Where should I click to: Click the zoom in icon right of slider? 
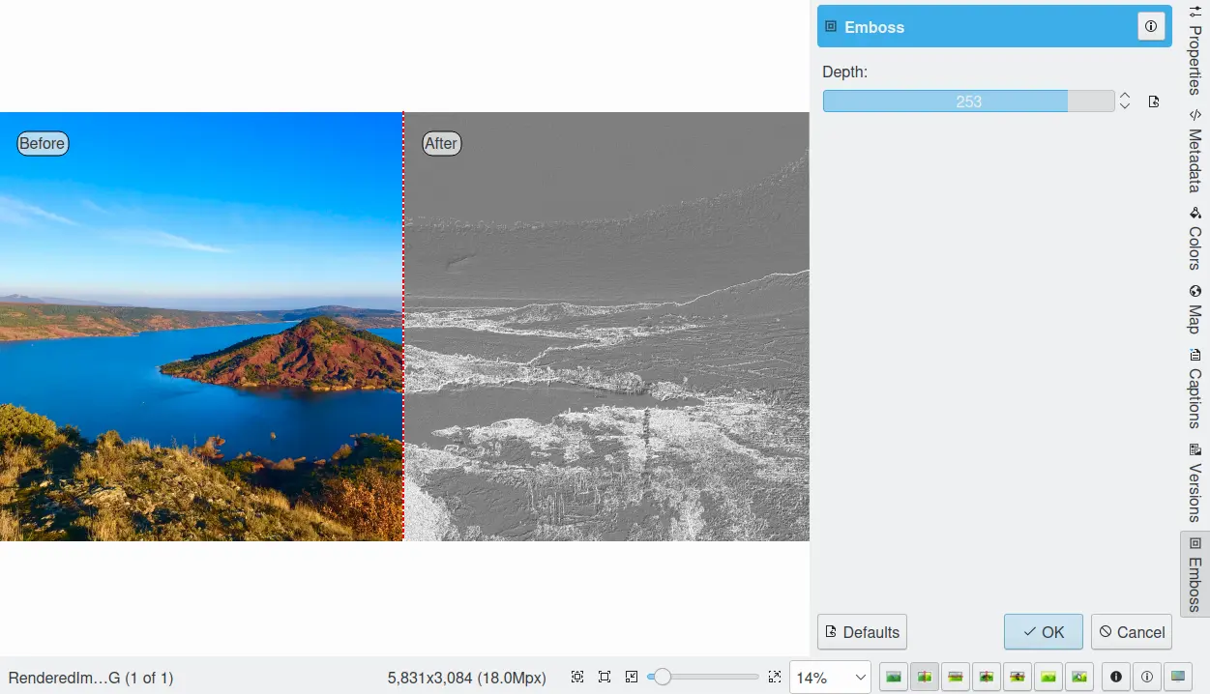774,678
